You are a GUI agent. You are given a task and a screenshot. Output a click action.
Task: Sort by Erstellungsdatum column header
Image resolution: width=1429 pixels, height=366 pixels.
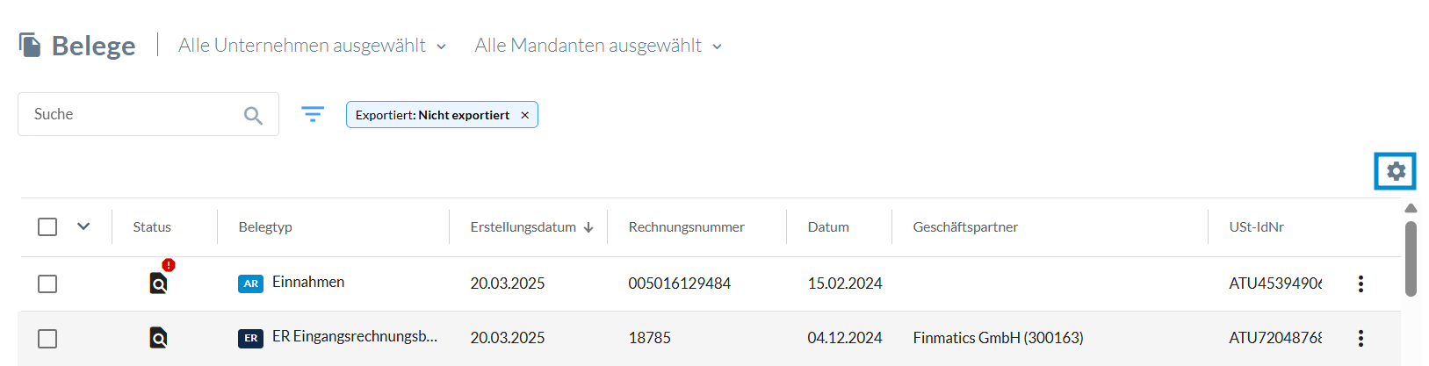[x=531, y=227]
